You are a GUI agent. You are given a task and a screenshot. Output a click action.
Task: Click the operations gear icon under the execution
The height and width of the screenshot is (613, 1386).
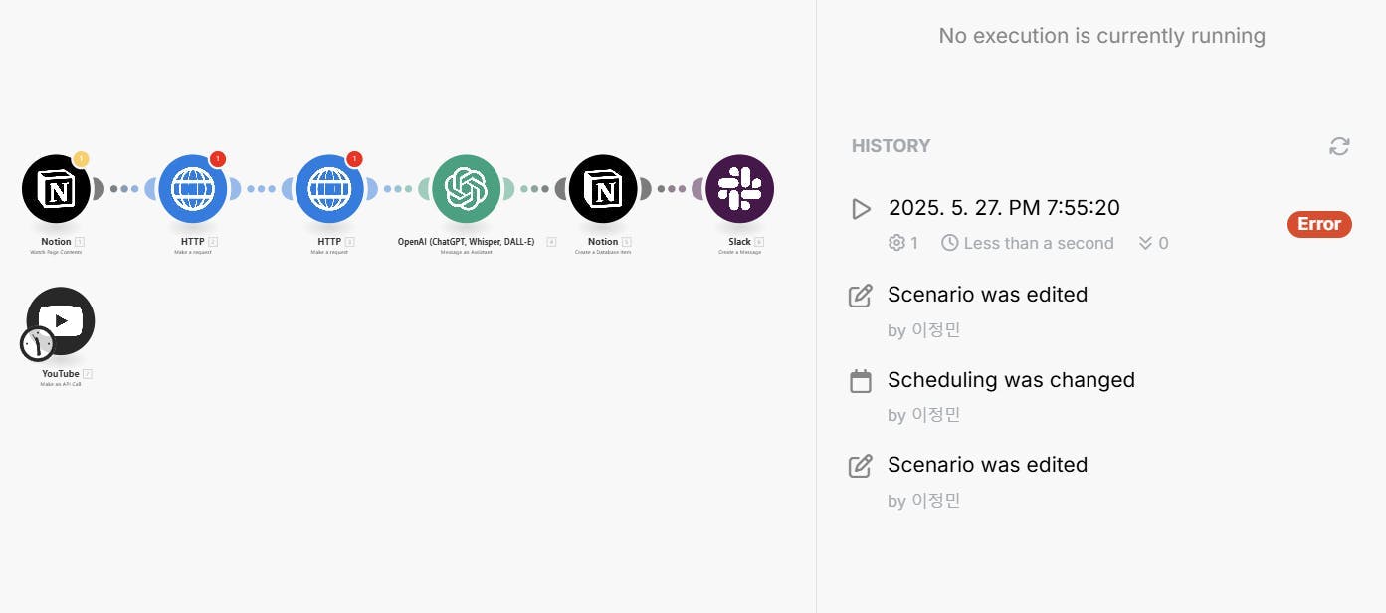point(896,243)
